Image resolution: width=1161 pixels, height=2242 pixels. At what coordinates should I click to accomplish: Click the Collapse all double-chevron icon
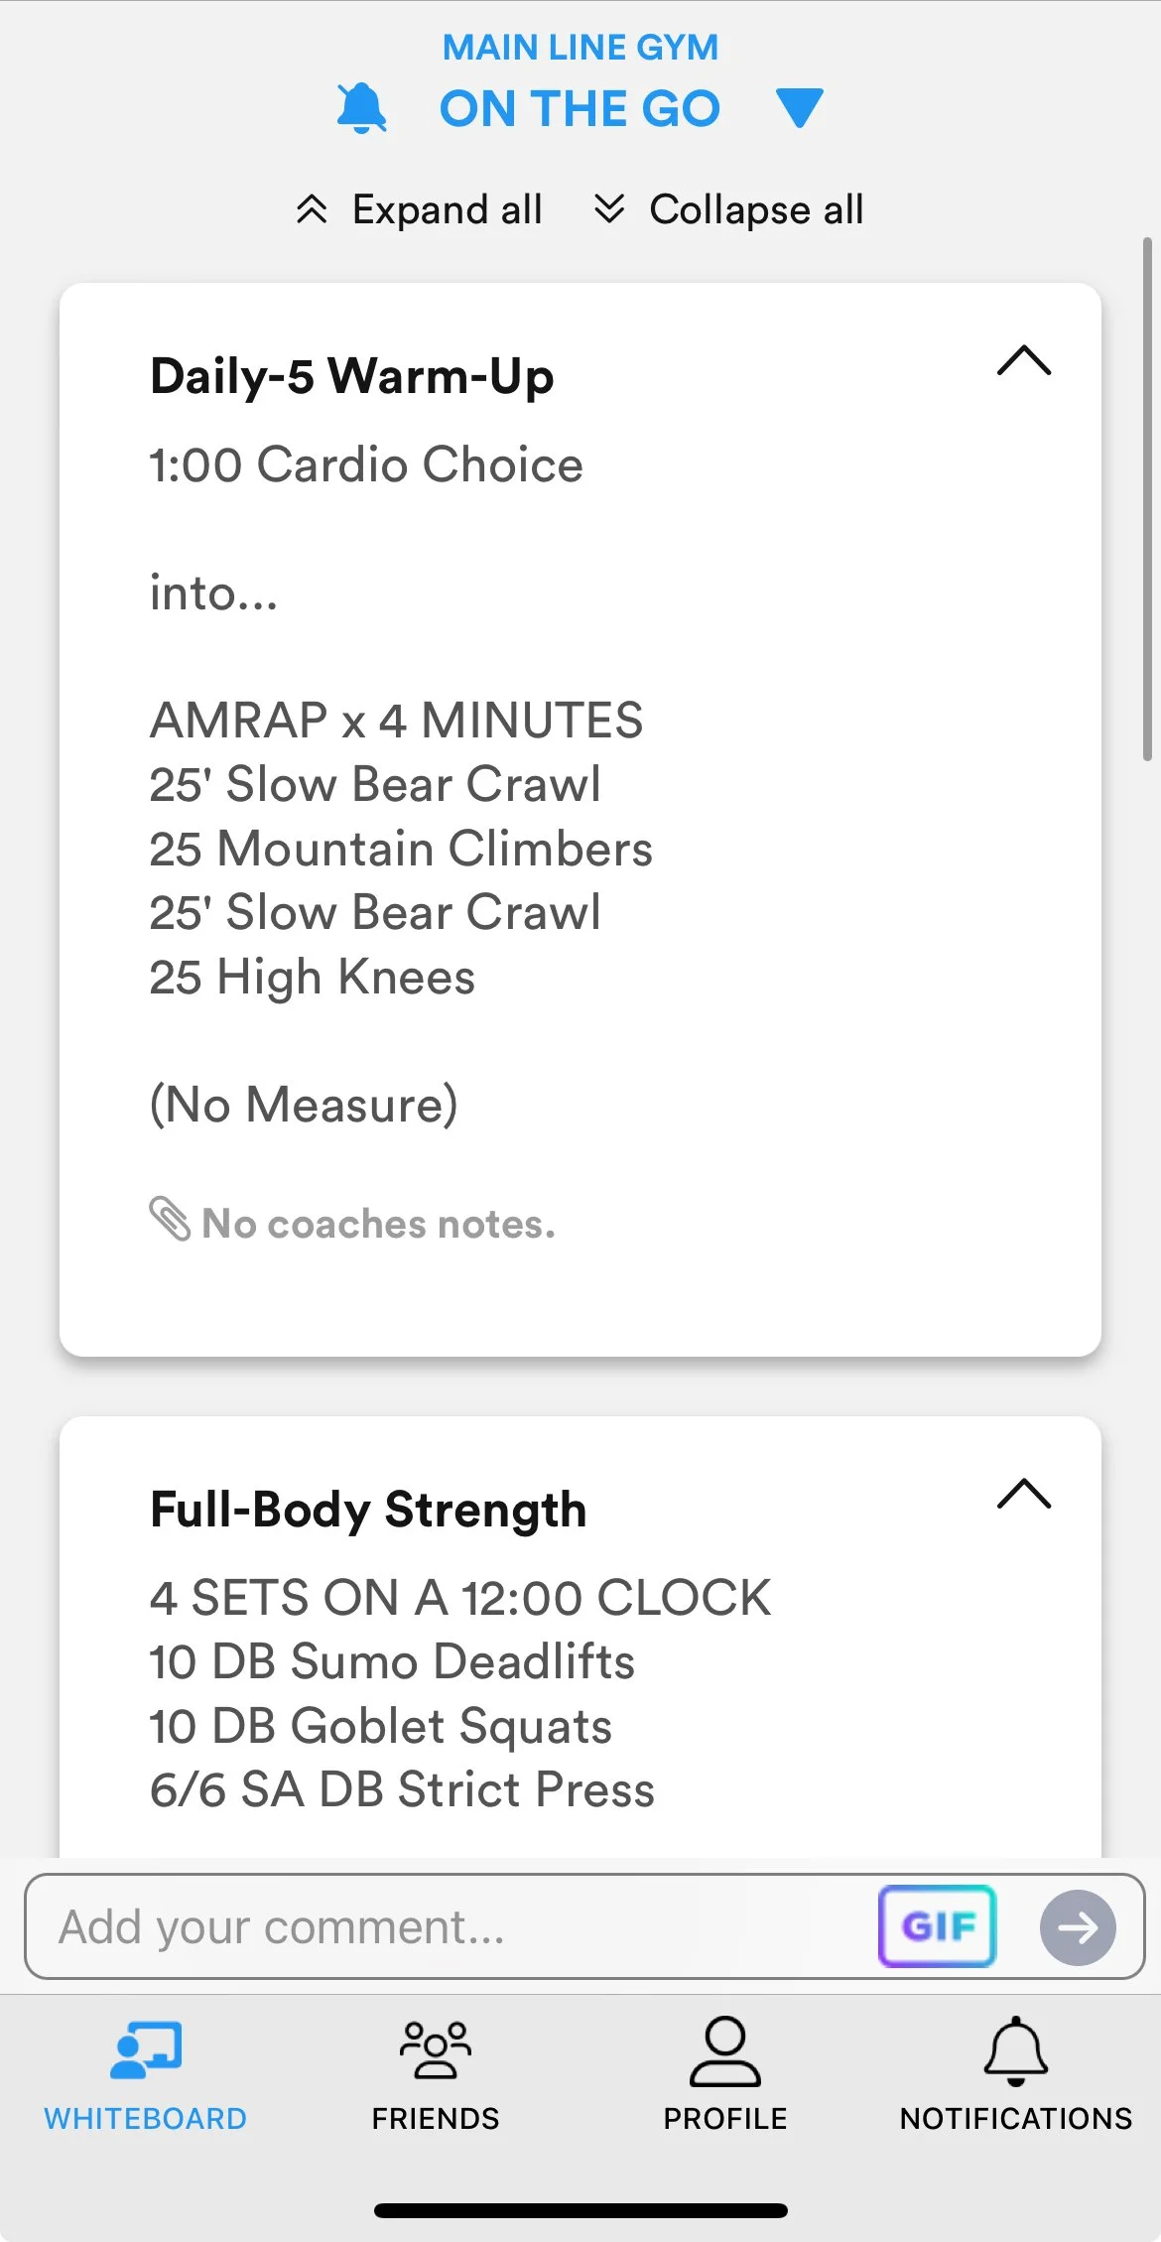pos(609,209)
